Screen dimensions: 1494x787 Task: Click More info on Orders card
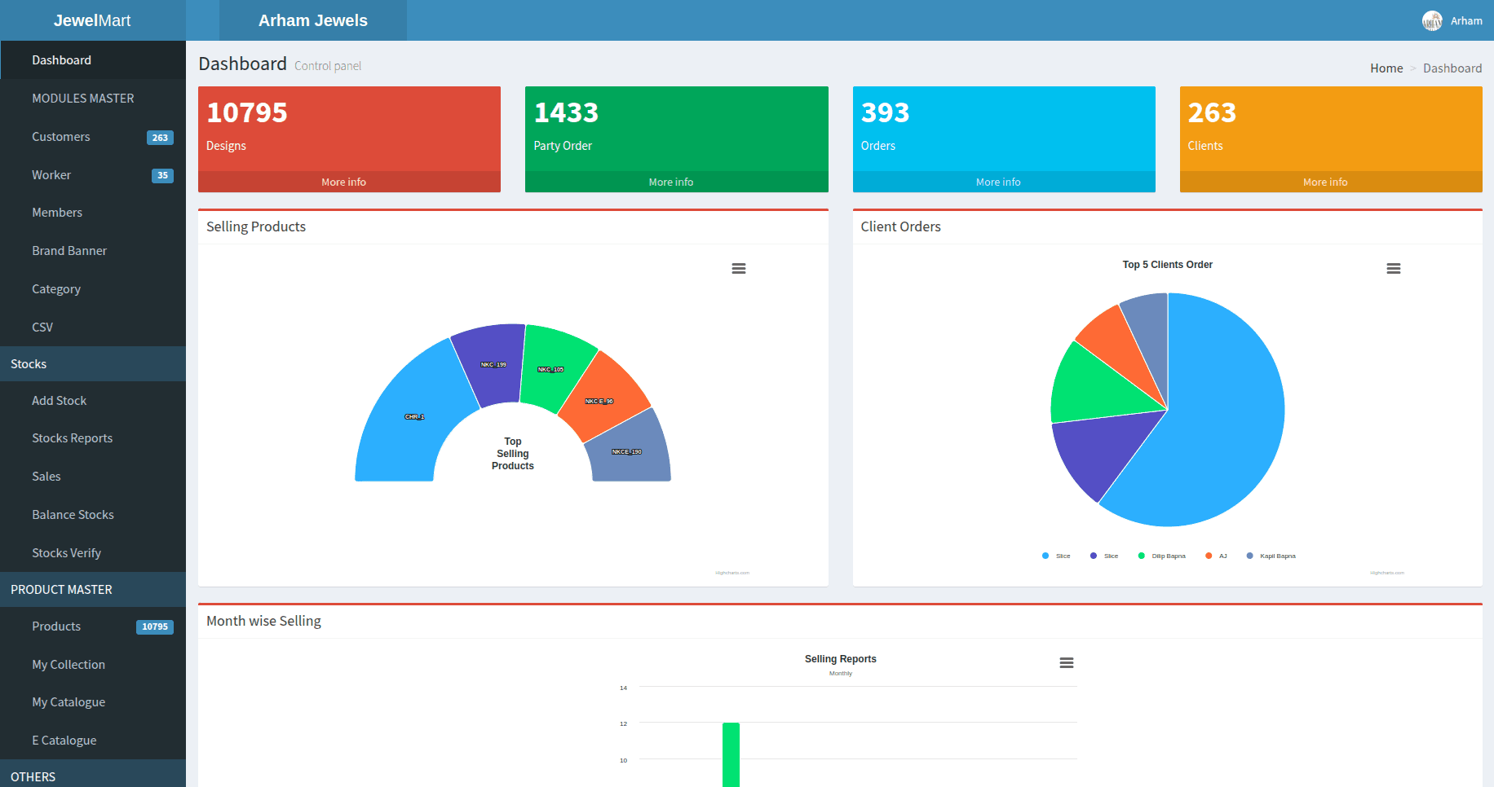pos(1004,182)
